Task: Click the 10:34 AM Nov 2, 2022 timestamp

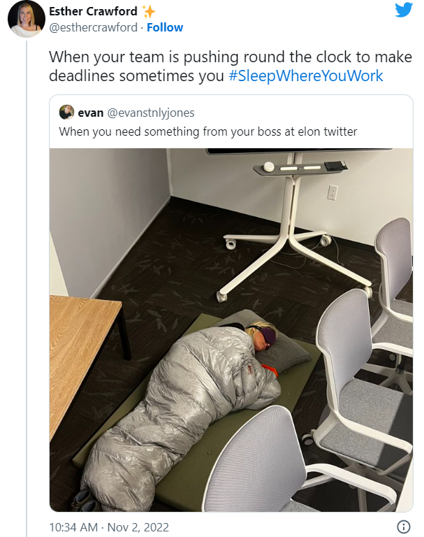Action: coord(109,527)
